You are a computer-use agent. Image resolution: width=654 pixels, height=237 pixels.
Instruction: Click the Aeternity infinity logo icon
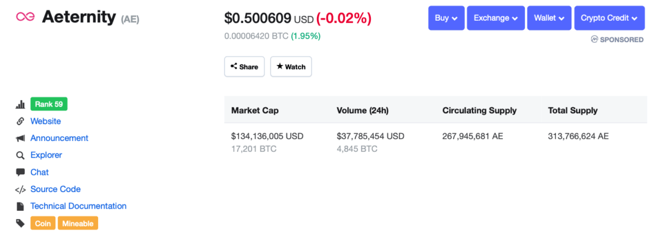(x=25, y=17)
